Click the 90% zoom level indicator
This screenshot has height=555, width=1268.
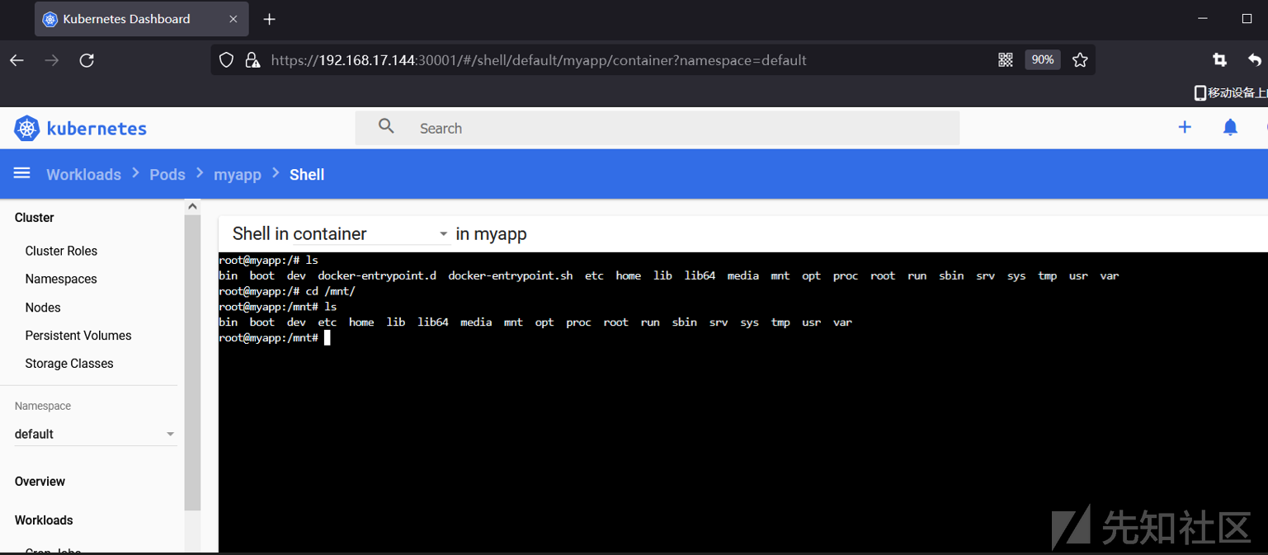click(1042, 59)
